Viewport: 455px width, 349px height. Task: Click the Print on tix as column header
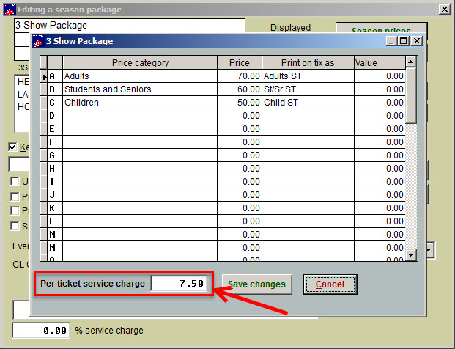point(308,63)
